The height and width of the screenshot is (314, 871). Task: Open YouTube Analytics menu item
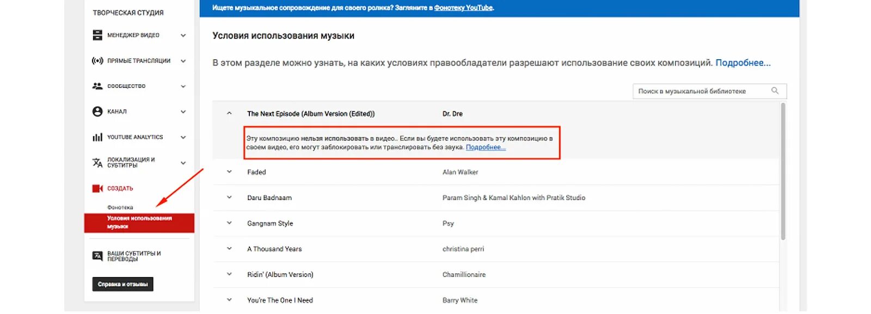point(135,137)
